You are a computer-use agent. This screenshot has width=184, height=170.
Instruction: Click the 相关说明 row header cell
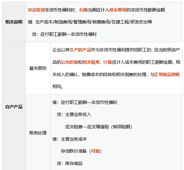click(x=14, y=22)
